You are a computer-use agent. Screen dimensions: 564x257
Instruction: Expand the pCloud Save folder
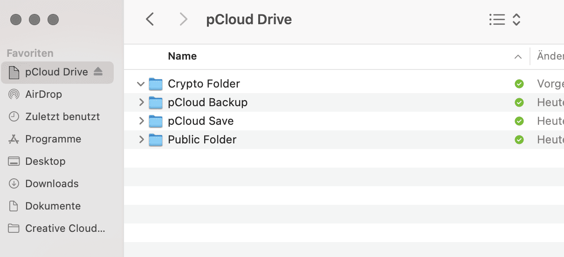click(141, 121)
